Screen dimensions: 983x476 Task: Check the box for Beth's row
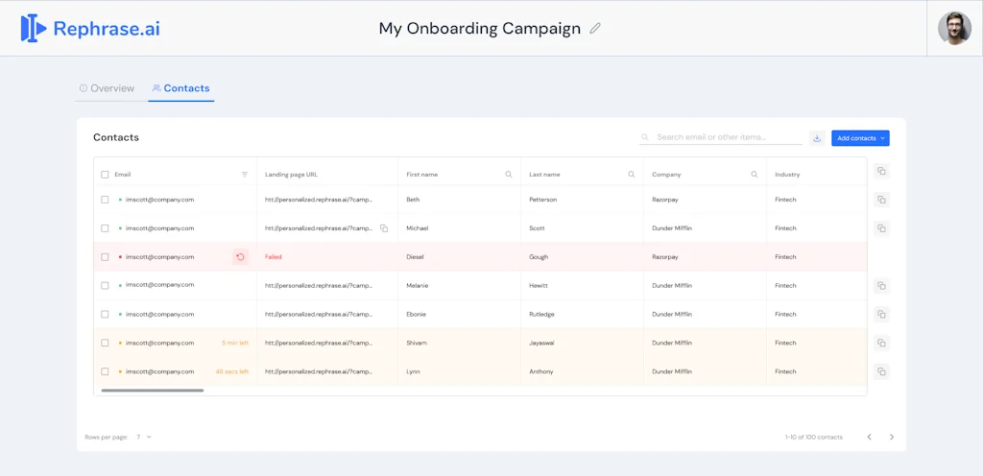tap(106, 200)
